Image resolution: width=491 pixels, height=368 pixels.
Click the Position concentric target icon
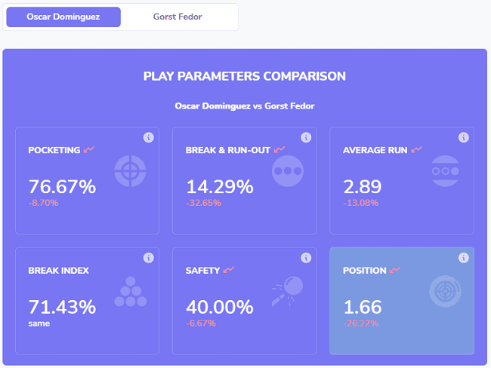point(445,292)
